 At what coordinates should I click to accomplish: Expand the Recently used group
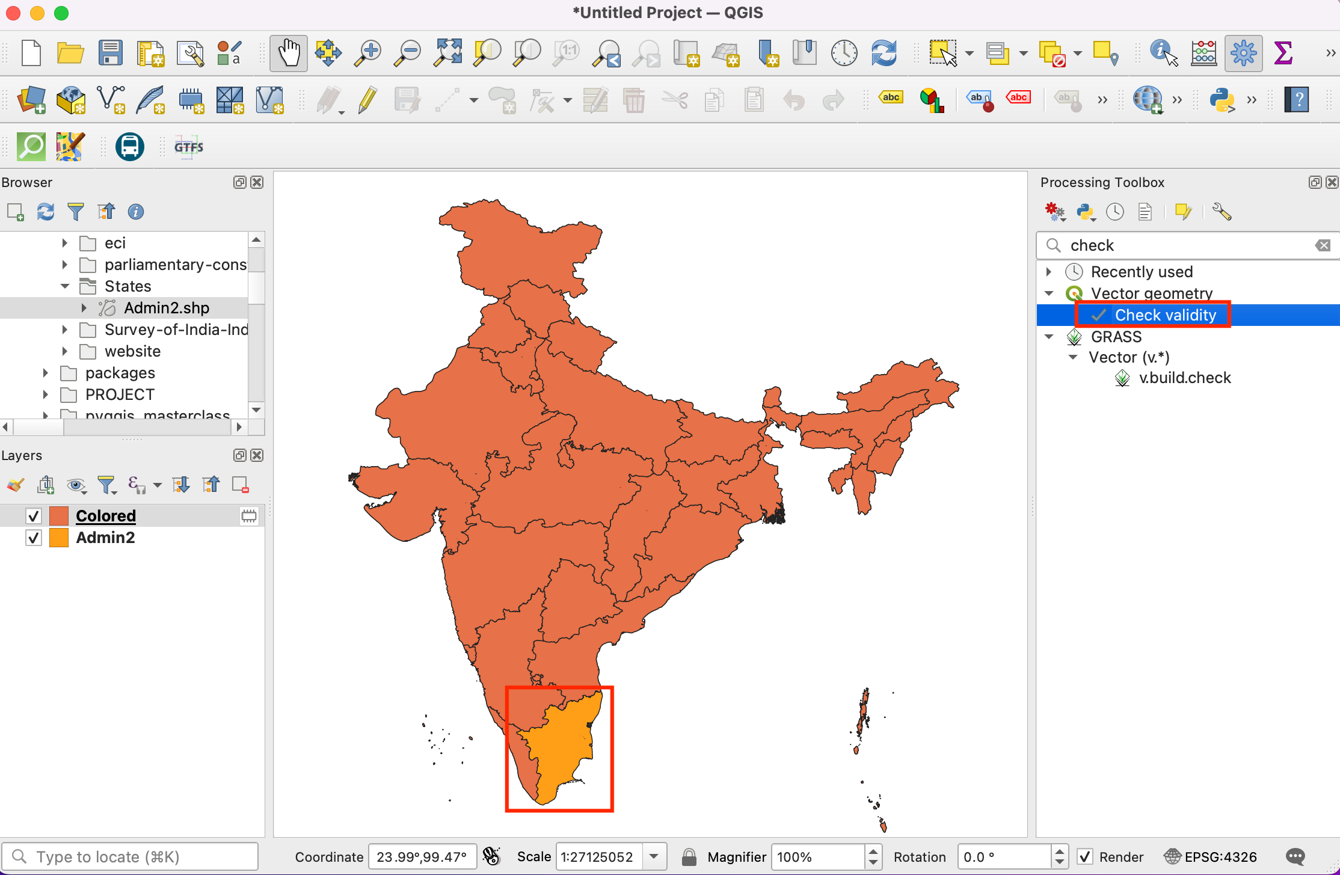pyautogui.click(x=1049, y=272)
